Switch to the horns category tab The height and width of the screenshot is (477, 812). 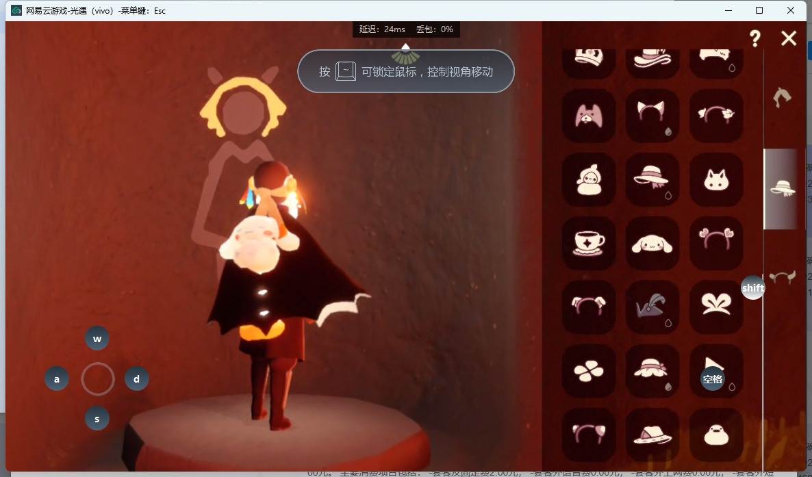tap(782, 277)
